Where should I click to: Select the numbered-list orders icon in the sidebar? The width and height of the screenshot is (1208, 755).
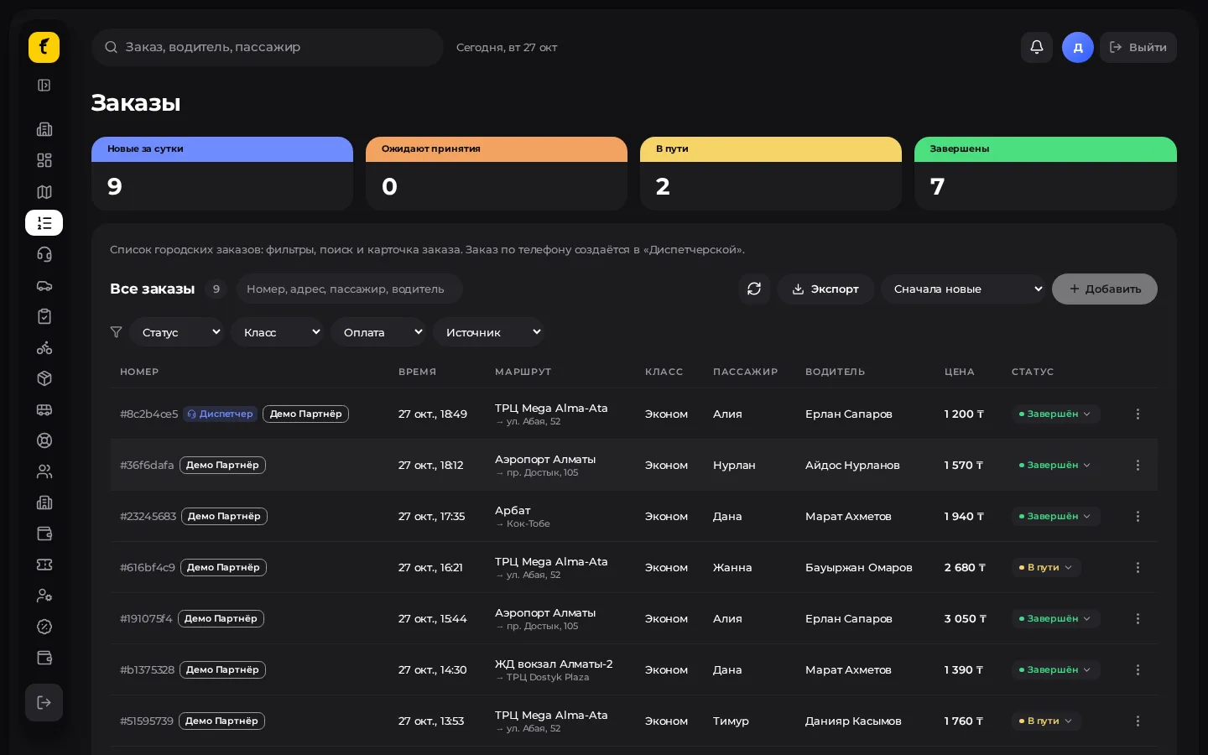(44, 223)
